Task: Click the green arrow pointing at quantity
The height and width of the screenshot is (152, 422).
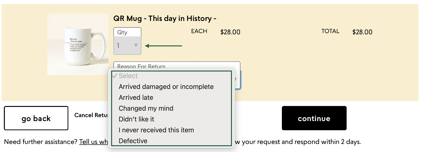Action: pyautogui.click(x=163, y=46)
